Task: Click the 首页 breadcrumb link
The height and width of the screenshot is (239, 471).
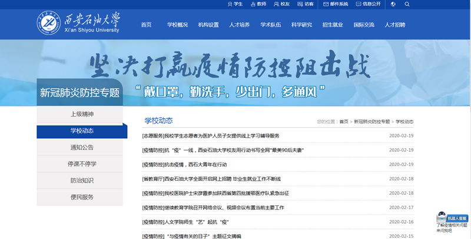Action: (x=343, y=121)
